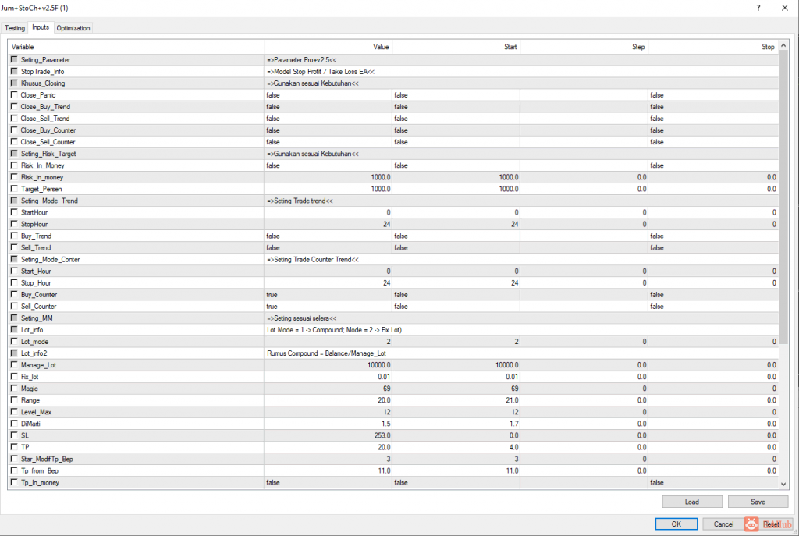Click the scrollbar up arrow
This screenshot has height=536, width=799.
(783, 46)
